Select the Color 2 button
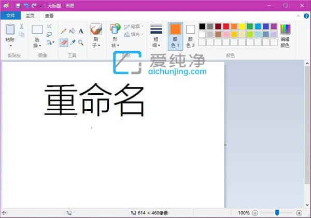Viewport: 311px width, 218px height. pos(191,36)
